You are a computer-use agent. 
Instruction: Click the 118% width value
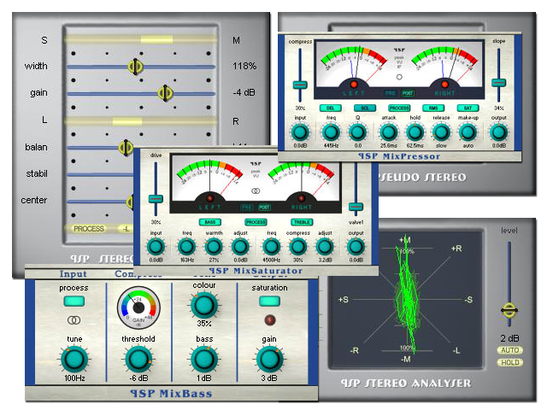click(x=244, y=66)
